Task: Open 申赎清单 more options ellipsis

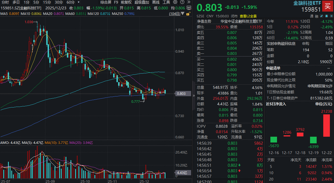Action: pos(328,68)
